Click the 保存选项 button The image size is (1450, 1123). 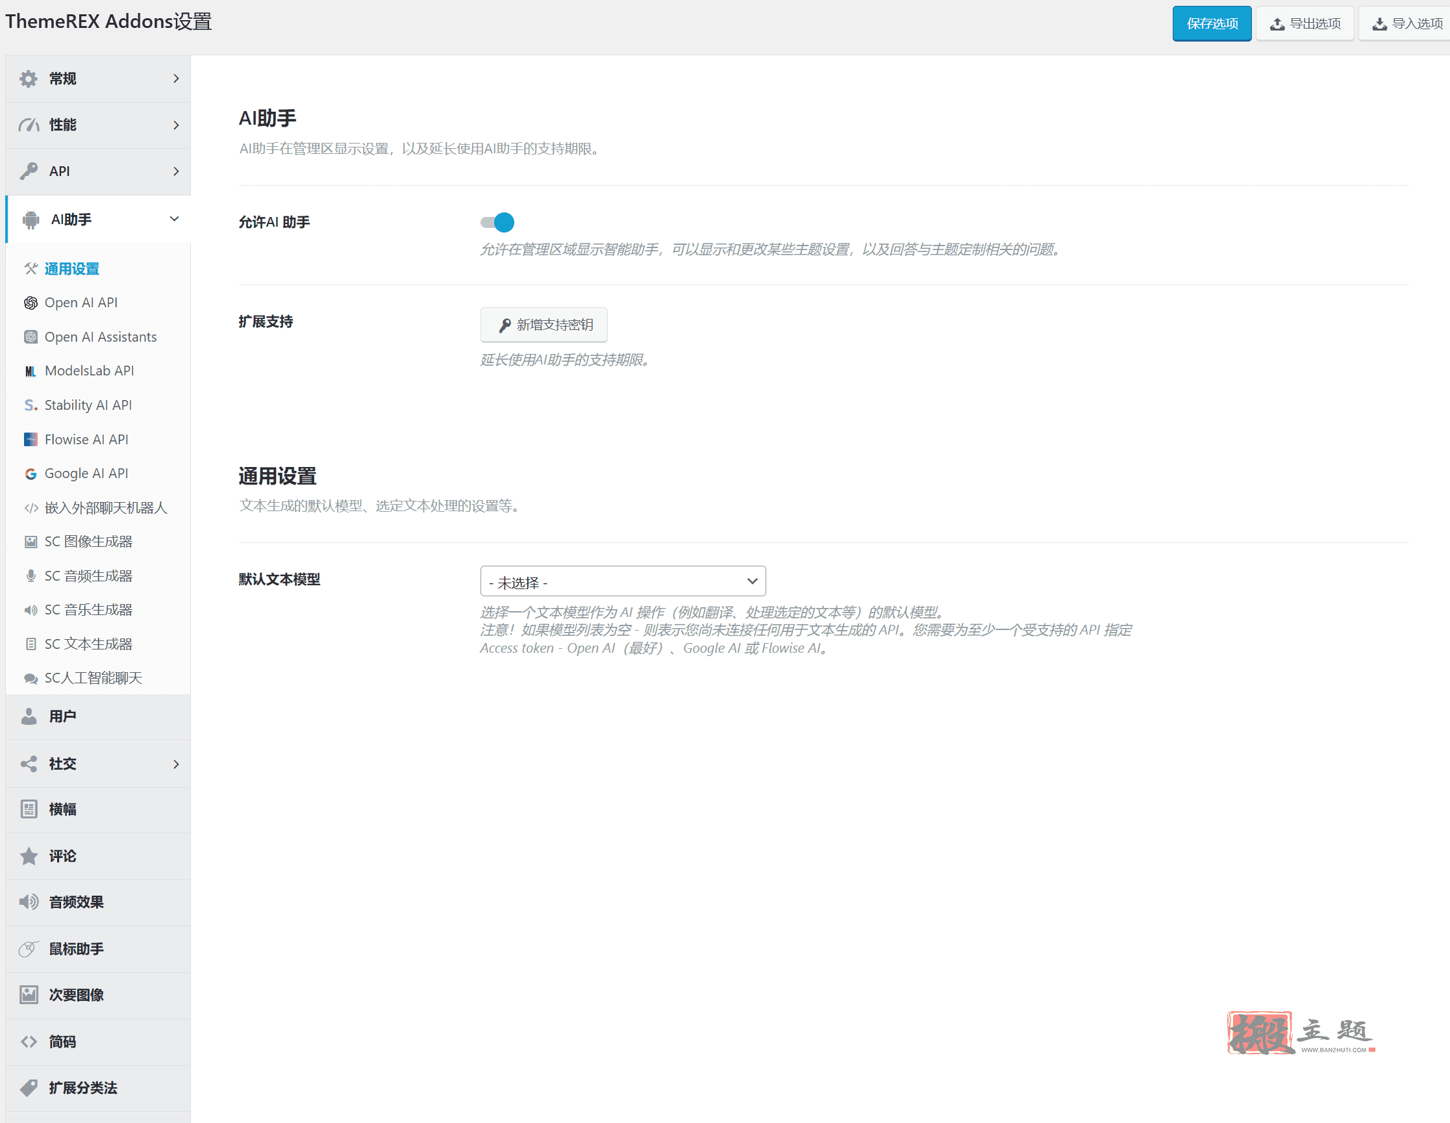click(x=1212, y=24)
